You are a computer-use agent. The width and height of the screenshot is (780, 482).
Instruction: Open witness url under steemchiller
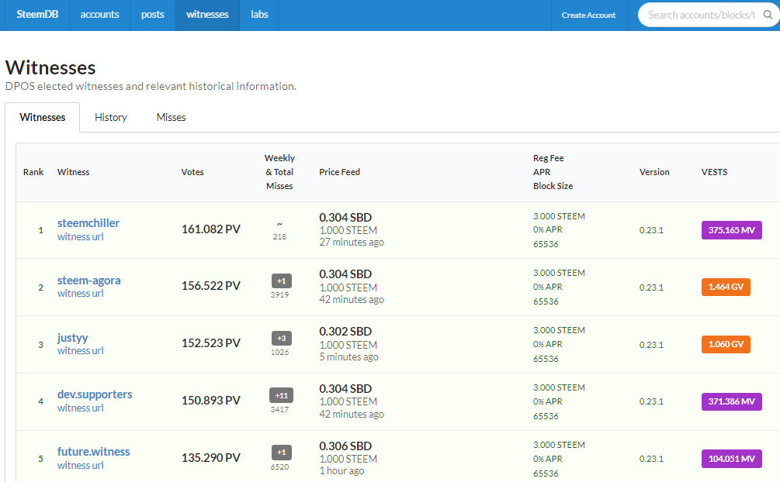click(x=80, y=237)
